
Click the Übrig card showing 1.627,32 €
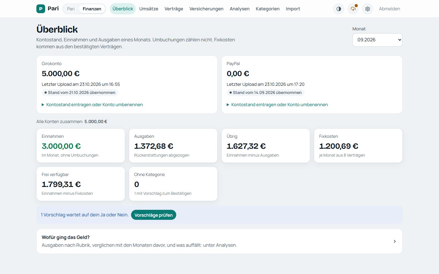tap(266, 146)
